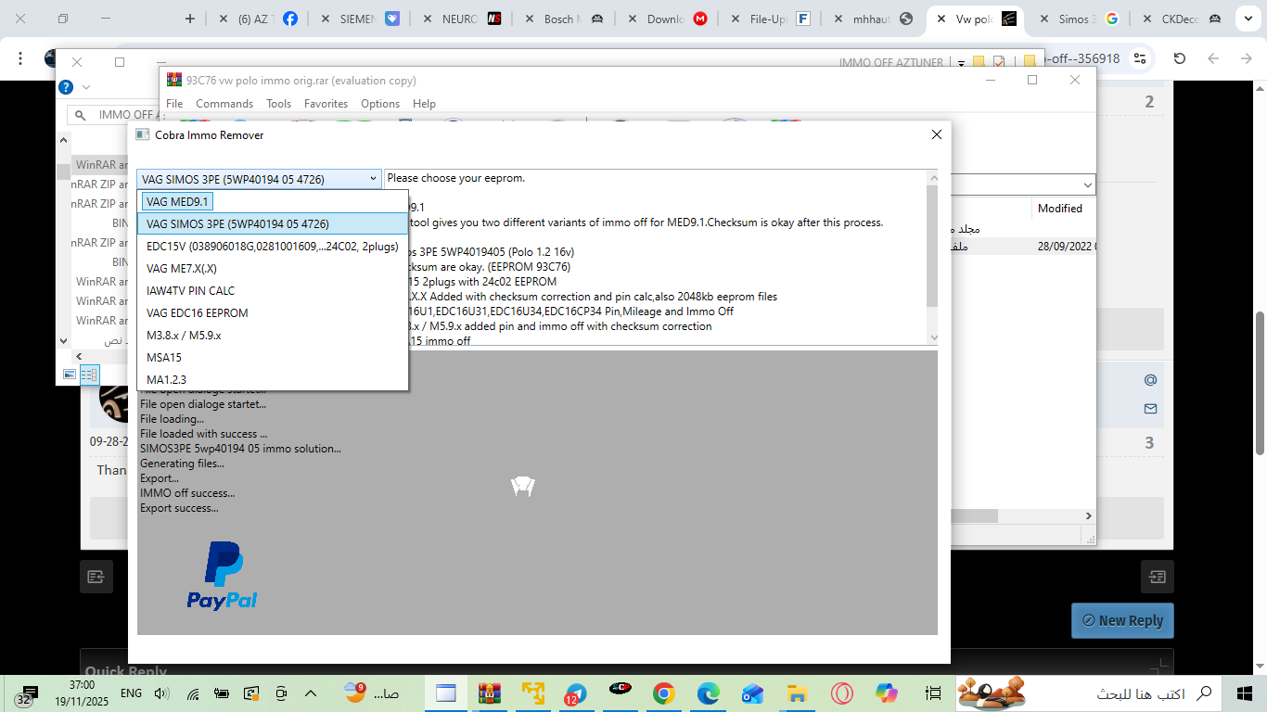The height and width of the screenshot is (712, 1267).
Task: Select VAG EDC16 EEPROM entry
Action: click(273, 312)
